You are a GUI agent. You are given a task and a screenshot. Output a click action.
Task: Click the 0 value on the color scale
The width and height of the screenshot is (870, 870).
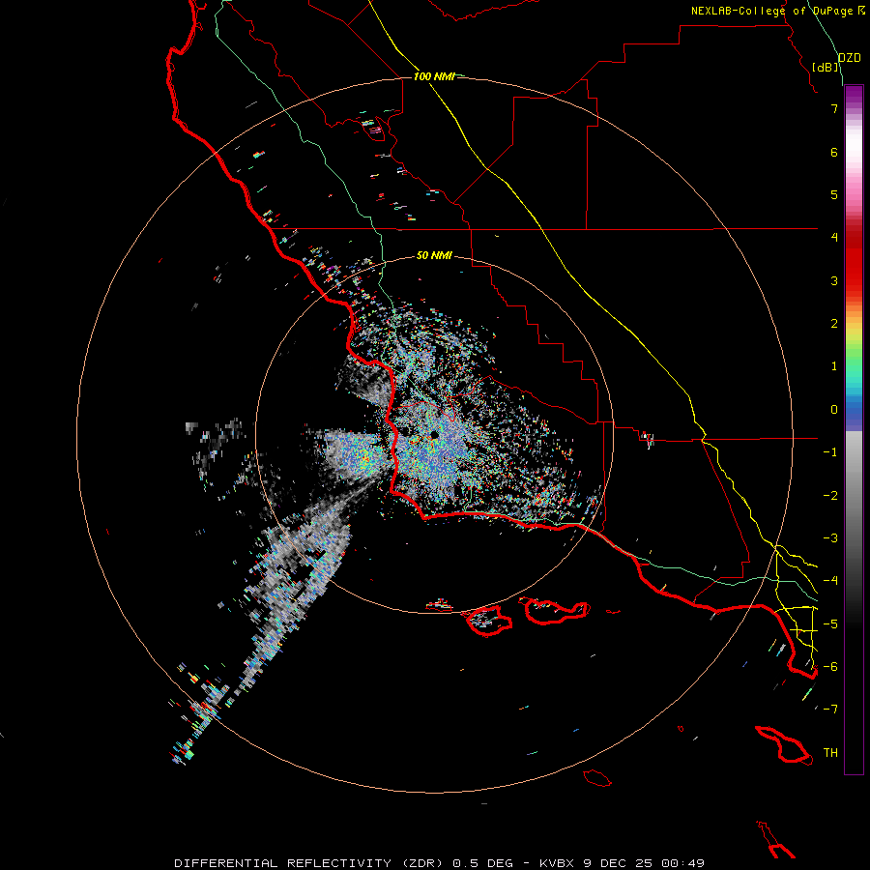point(834,410)
